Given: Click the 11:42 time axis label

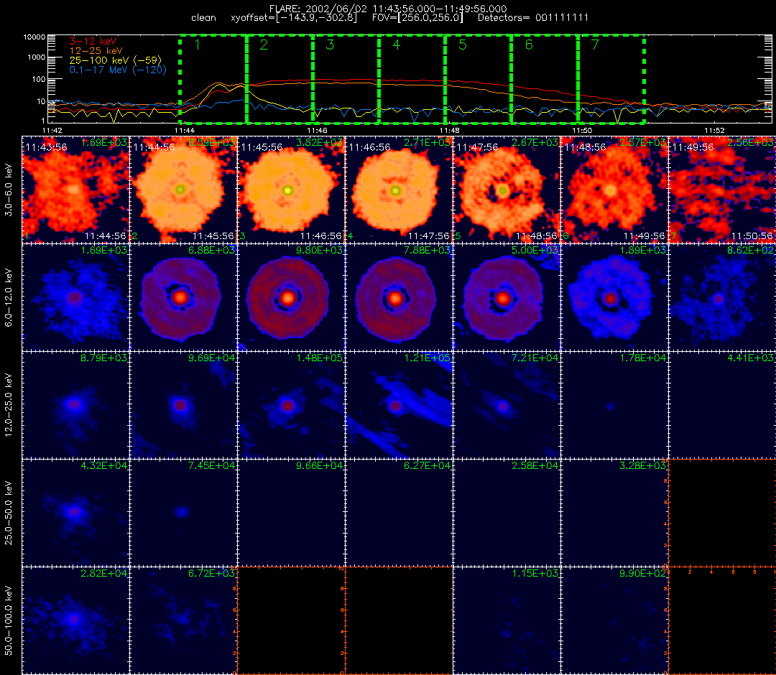Looking at the screenshot, I should pos(52,131).
